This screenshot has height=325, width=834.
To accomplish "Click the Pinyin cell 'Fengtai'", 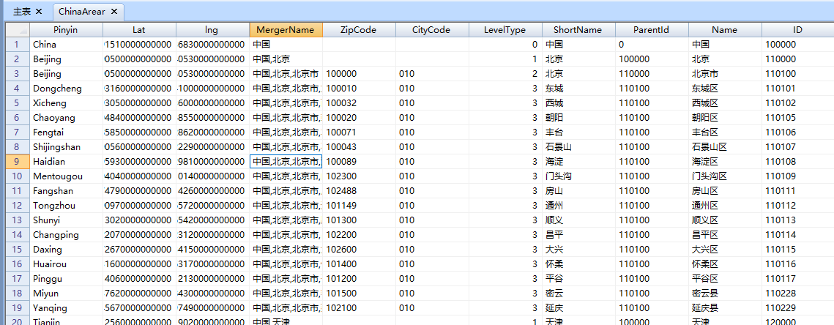I will tap(66, 132).
